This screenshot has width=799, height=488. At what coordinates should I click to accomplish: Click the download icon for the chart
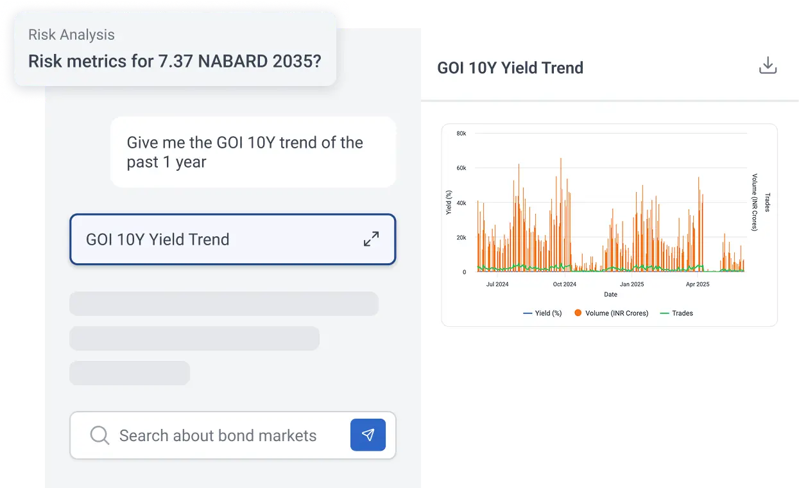pyautogui.click(x=768, y=66)
